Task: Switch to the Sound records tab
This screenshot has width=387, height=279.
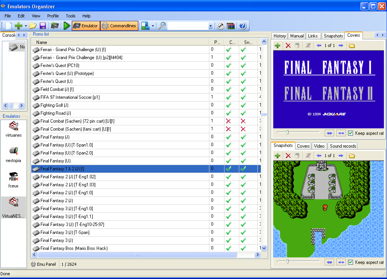Action: (x=343, y=146)
